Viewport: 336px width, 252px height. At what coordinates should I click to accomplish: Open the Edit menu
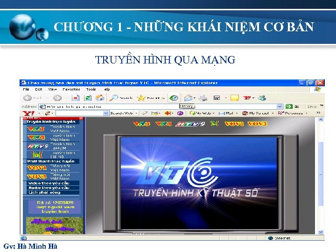(39, 89)
